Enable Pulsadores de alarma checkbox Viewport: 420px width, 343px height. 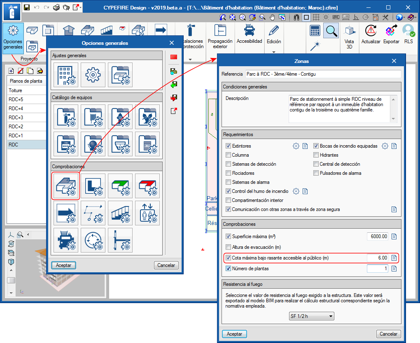pos(316,174)
